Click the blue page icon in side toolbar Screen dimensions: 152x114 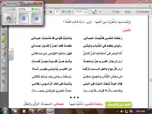[x=4, y=61]
